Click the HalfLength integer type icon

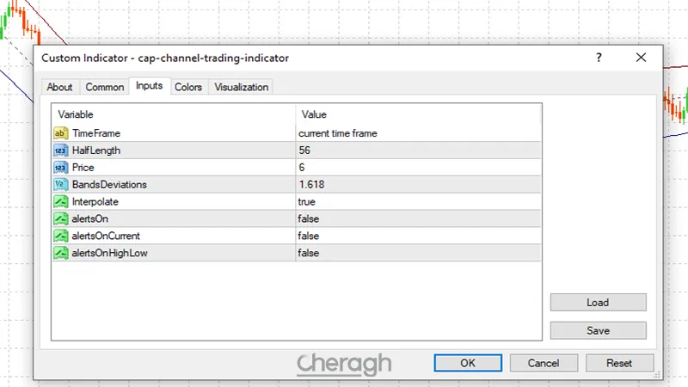pos(60,150)
